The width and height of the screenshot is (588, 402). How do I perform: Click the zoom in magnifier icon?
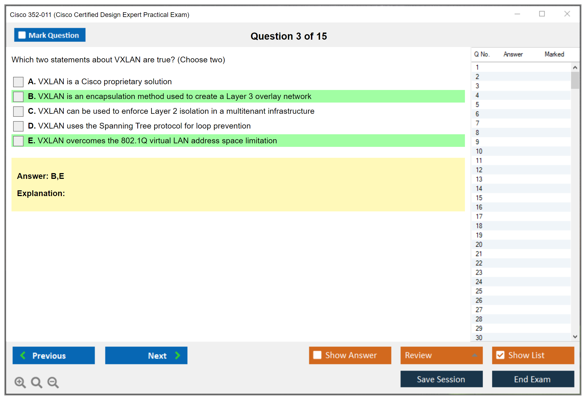pyautogui.click(x=20, y=382)
